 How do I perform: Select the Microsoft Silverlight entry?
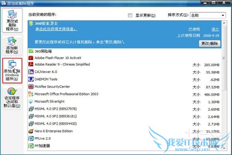click(125, 102)
